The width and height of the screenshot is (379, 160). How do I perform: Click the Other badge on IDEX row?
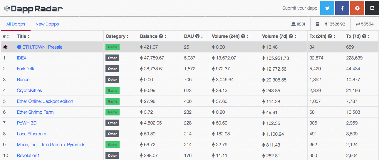tap(112, 58)
